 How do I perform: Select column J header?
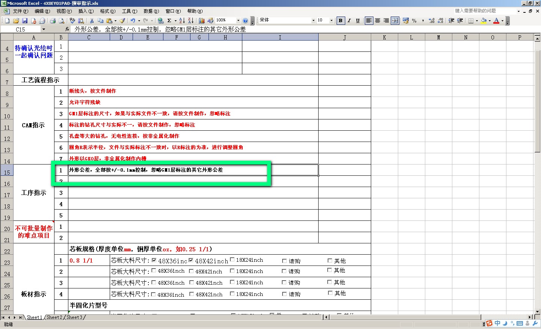pyautogui.click(x=345, y=37)
